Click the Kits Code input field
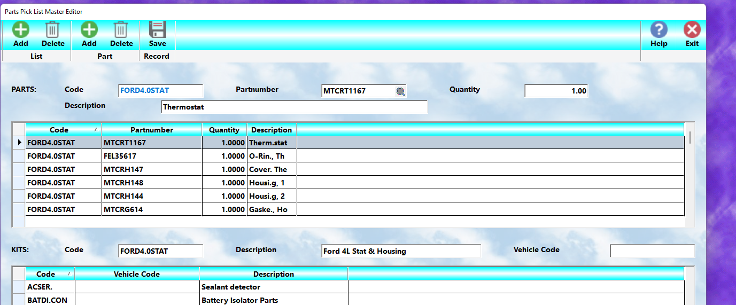 161,251
